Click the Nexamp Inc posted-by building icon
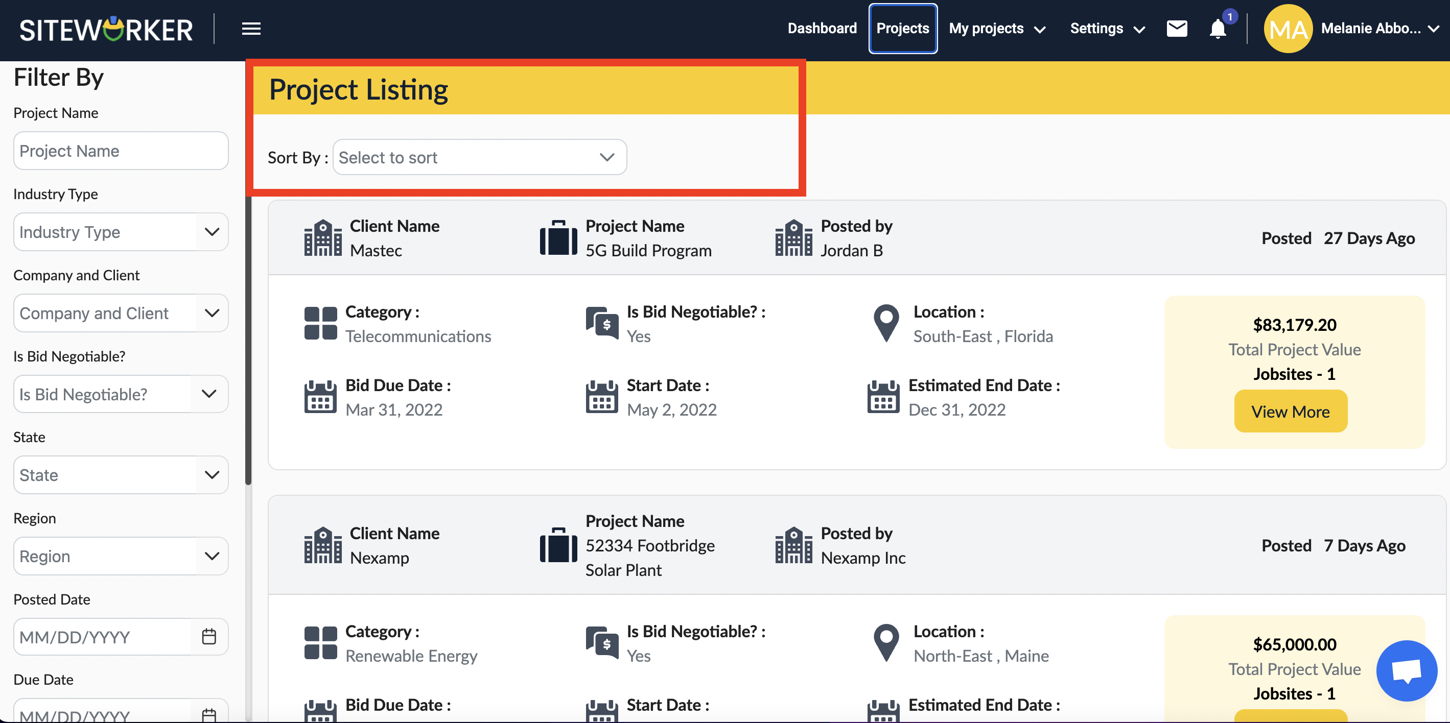This screenshot has width=1450, height=723. tap(793, 545)
